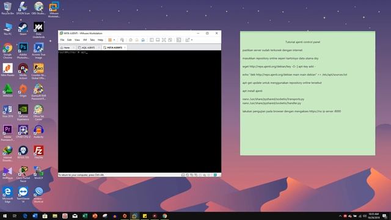Screen dimensions: 391x220
Task: Open the Action Center notification icon
Action: (x=385, y=216)
